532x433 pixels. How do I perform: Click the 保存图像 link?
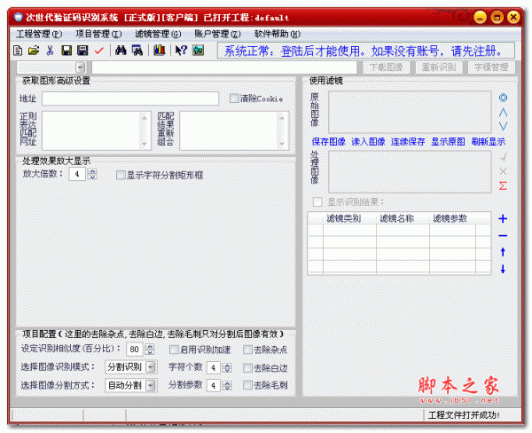(328, 142)
